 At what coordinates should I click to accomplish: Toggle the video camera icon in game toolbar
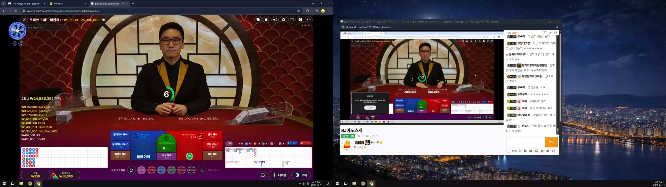coord(266,20)
